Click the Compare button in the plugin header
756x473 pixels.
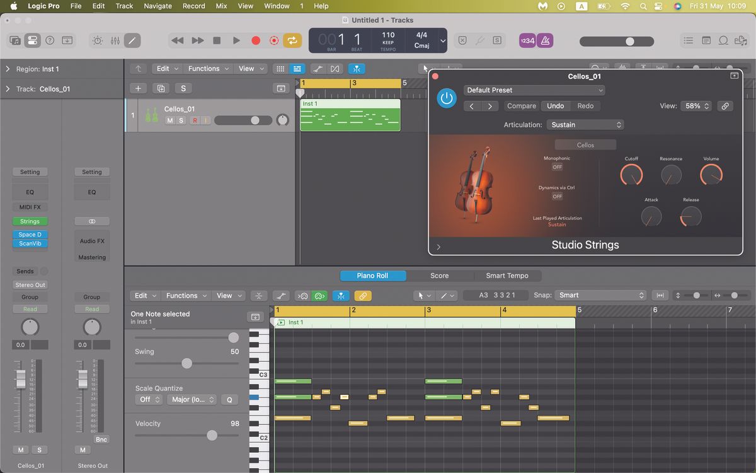pyautogui.click(x=521, y=105)
